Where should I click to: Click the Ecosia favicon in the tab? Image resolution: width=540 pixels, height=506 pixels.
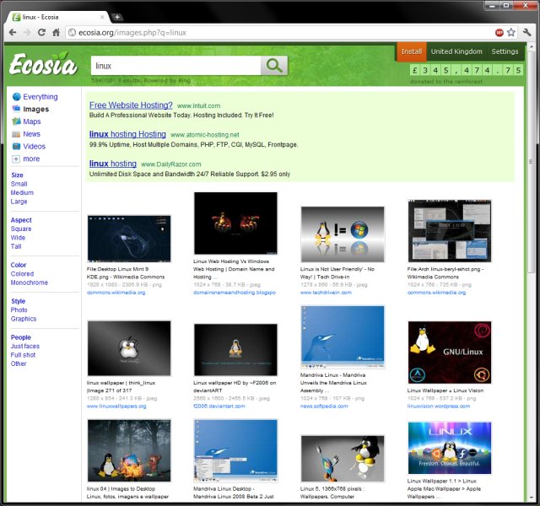click(16, 17)
